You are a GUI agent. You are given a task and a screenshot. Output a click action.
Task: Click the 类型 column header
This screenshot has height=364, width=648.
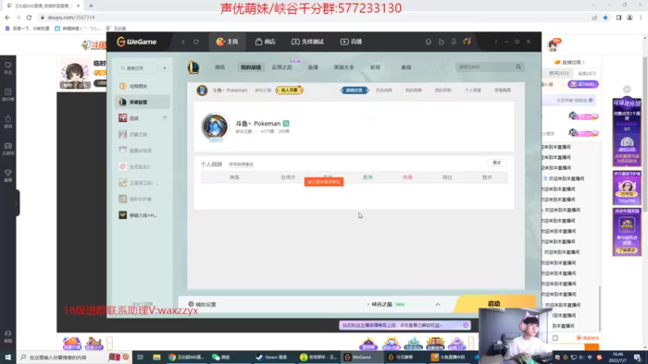point(234,177)
